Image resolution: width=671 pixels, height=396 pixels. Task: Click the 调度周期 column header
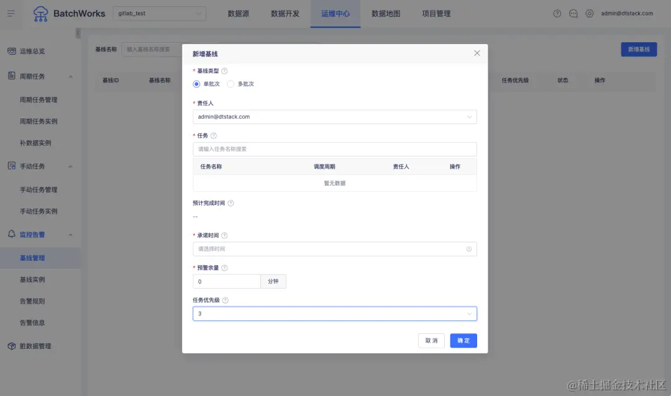click(324, 167)
